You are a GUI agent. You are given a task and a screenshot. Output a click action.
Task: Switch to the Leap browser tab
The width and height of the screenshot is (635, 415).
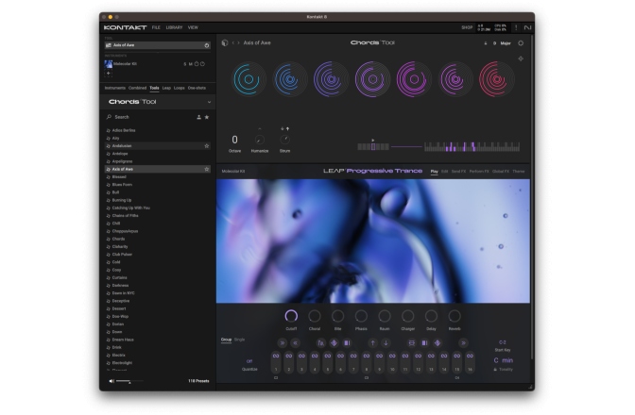pyautogui.click(x=166, y=88)
